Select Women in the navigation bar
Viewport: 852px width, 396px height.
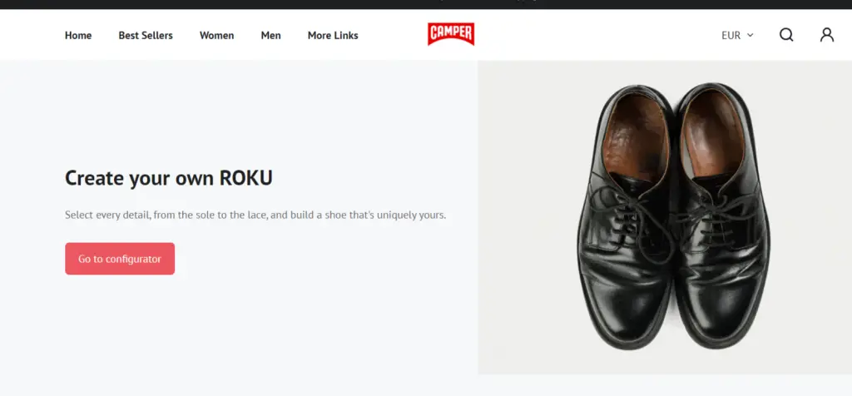coord(216,36)
